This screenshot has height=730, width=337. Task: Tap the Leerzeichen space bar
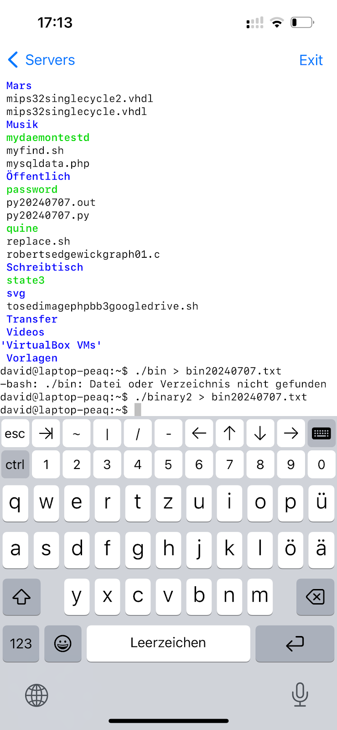pyautogui.click(x=168, y=643)
